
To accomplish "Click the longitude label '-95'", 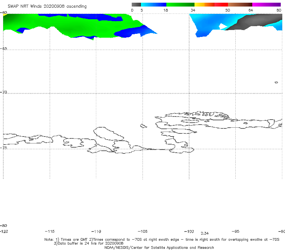I will pyautogui.click(x=236, y=232).
